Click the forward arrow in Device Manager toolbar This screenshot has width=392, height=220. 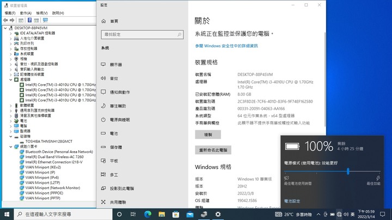point(12,20)
